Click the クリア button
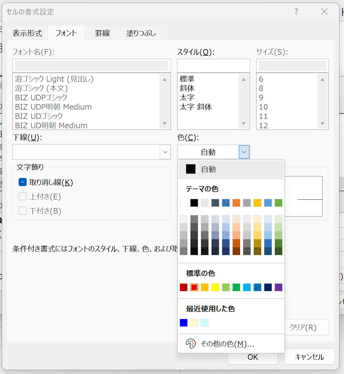The width and height of the screenshot is (344, 374). point(303,327)
